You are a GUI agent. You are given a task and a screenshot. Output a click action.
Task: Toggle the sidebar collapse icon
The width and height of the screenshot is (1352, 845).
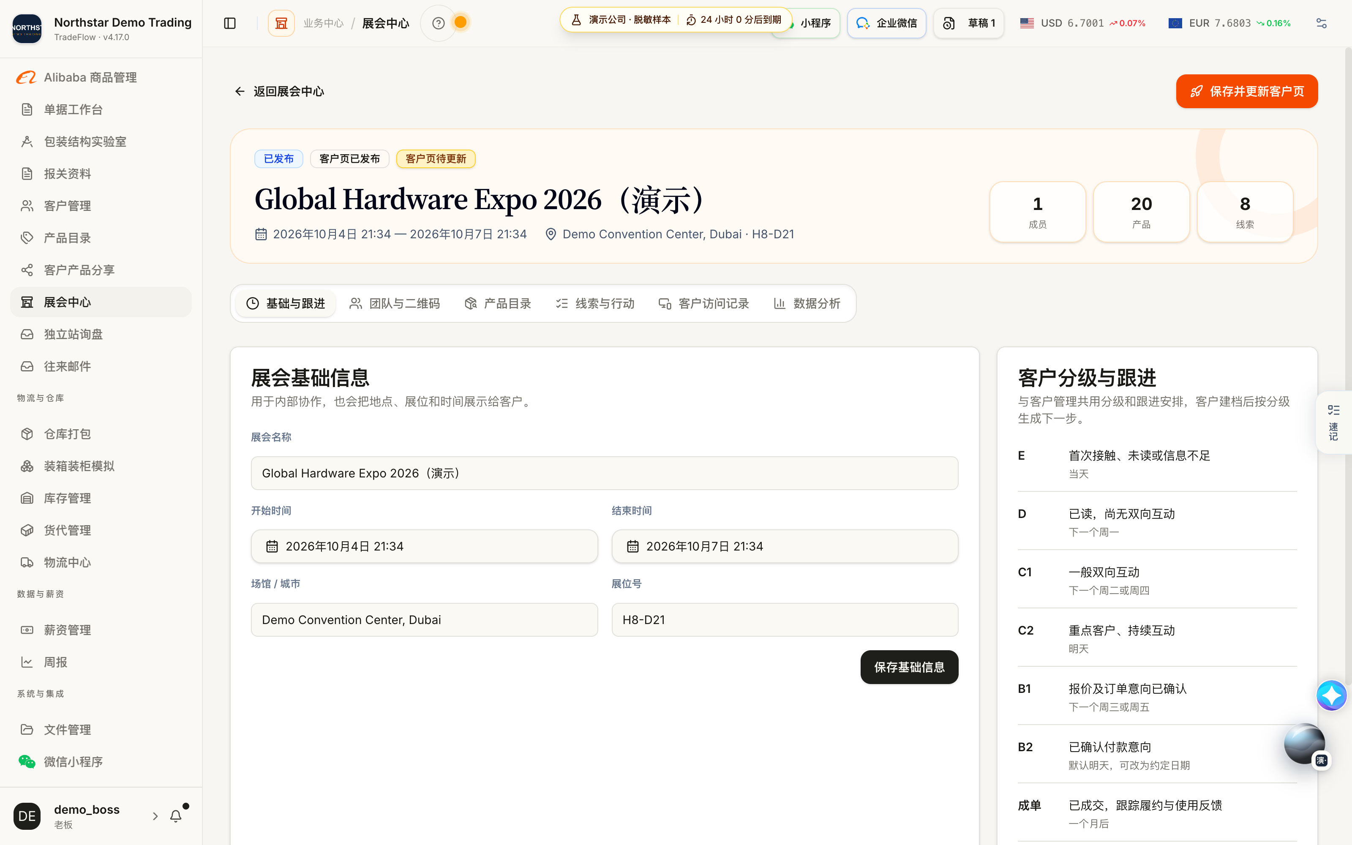pos(229,23)
